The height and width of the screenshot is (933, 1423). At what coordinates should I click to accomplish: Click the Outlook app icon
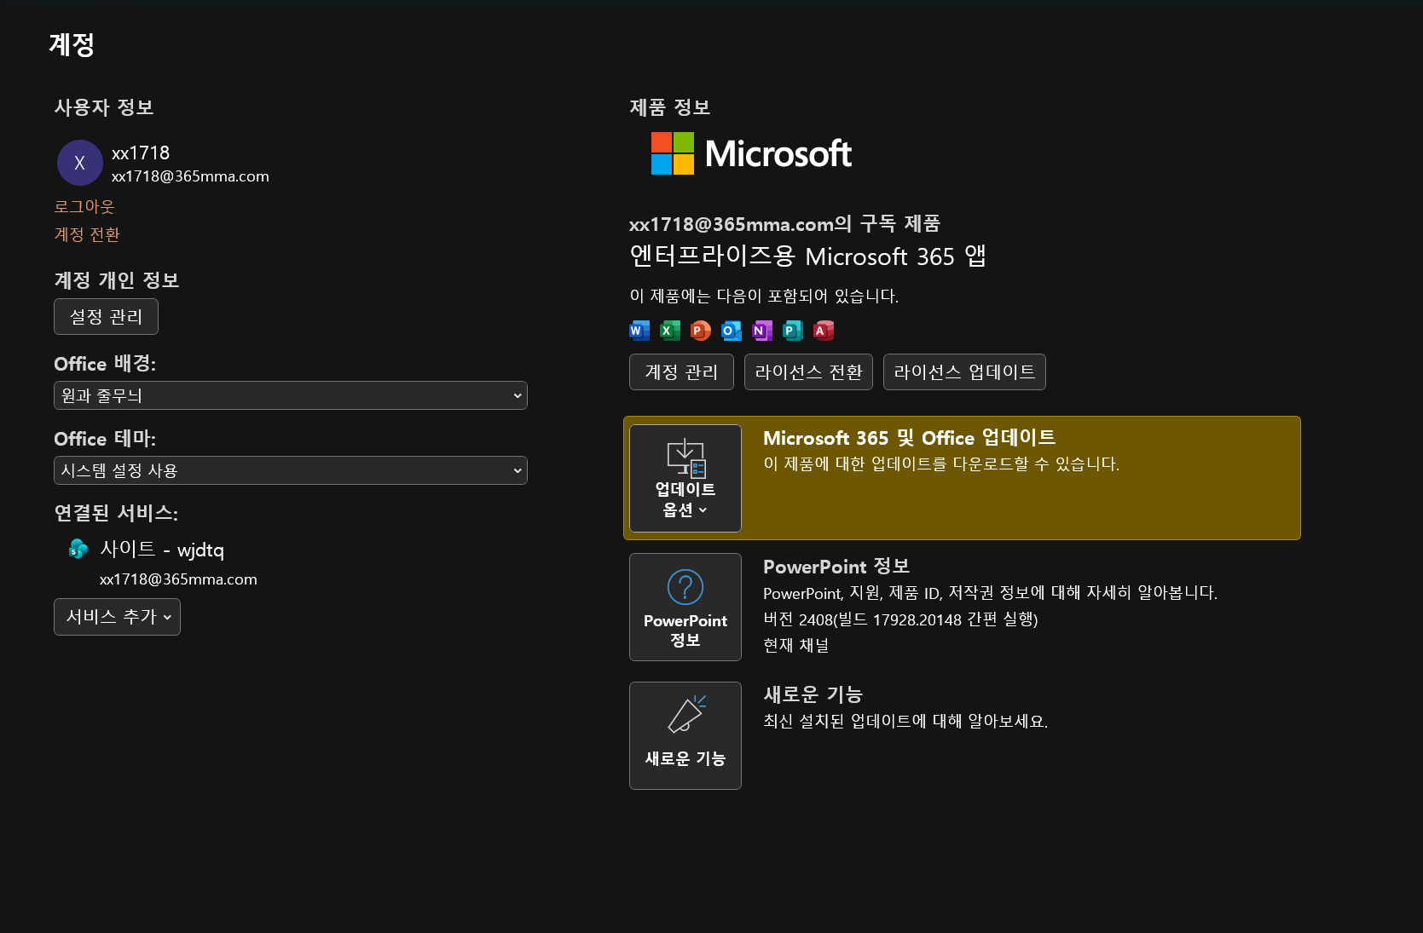(x=732, y=331)
